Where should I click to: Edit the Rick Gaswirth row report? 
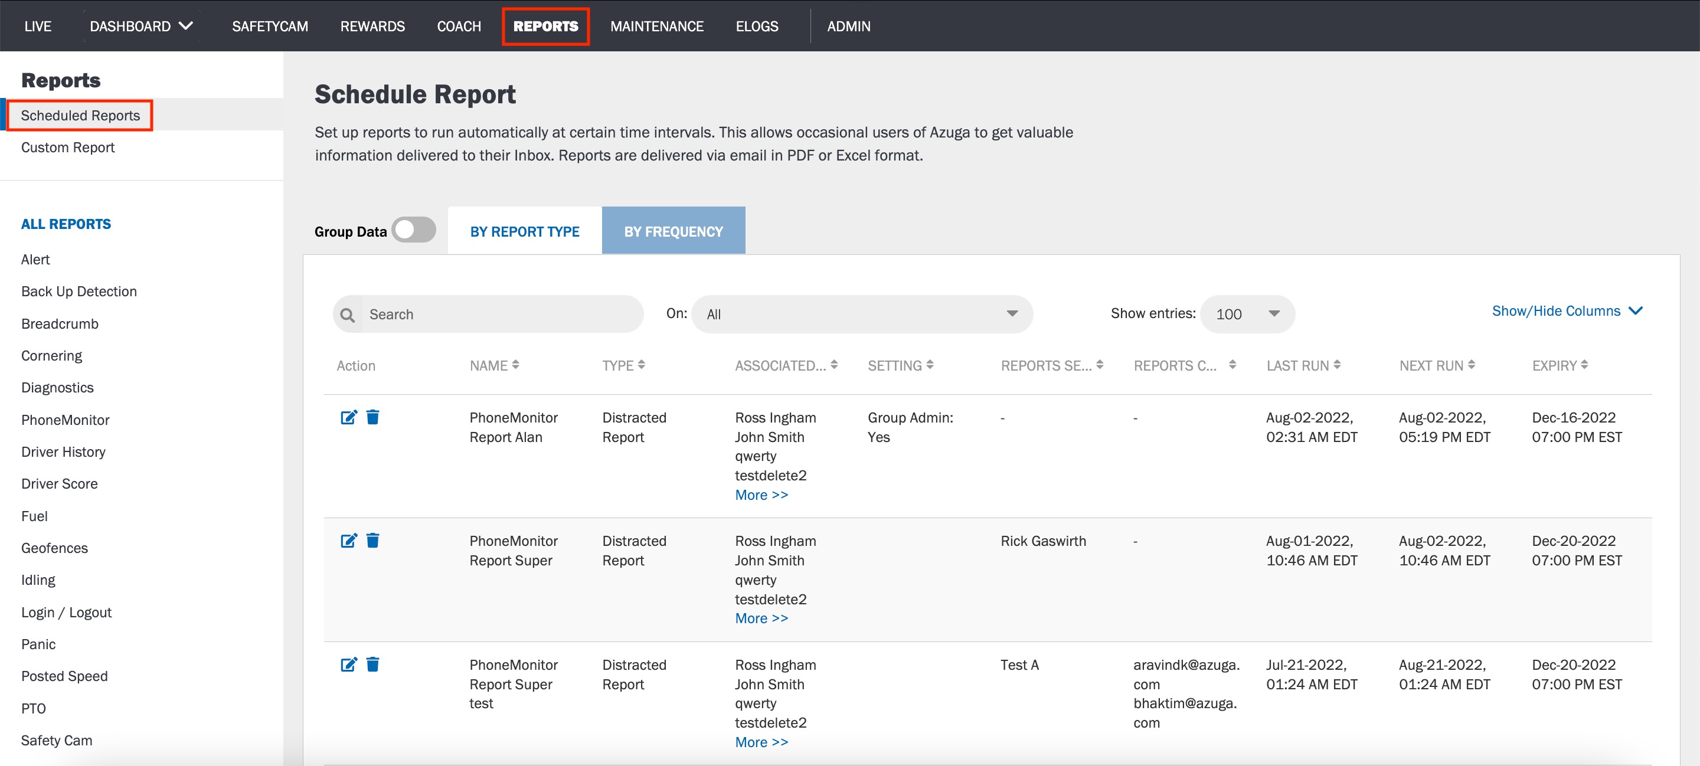(x=348, y=541)
